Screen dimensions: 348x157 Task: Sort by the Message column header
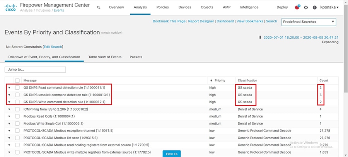click(x=30, y=80)
